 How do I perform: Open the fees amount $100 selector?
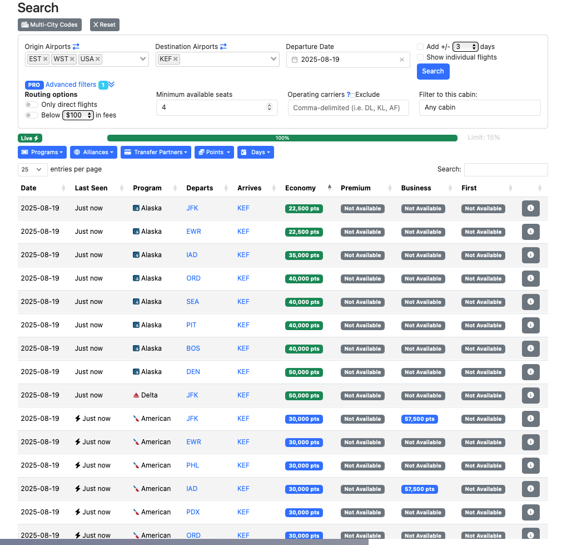point(78,115)
